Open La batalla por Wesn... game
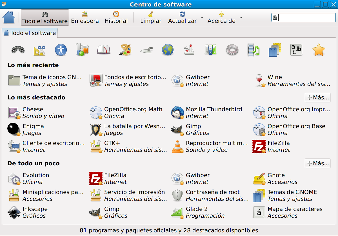 (127, 130)
